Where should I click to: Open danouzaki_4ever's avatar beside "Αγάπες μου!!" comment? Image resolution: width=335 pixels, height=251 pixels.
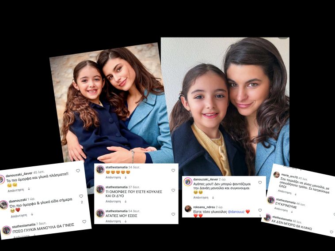188,182
